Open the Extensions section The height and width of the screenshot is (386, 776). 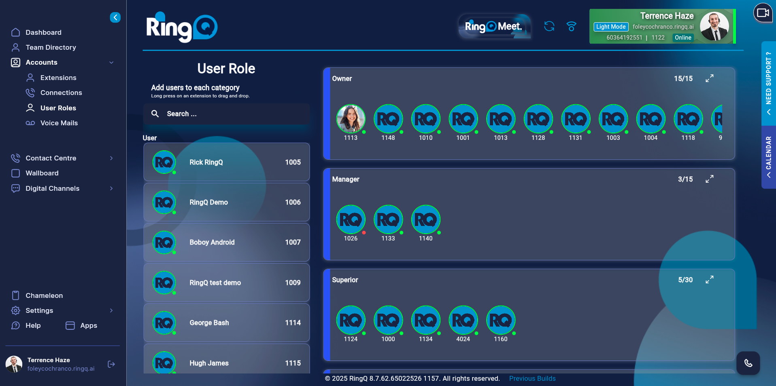point(58,78)
